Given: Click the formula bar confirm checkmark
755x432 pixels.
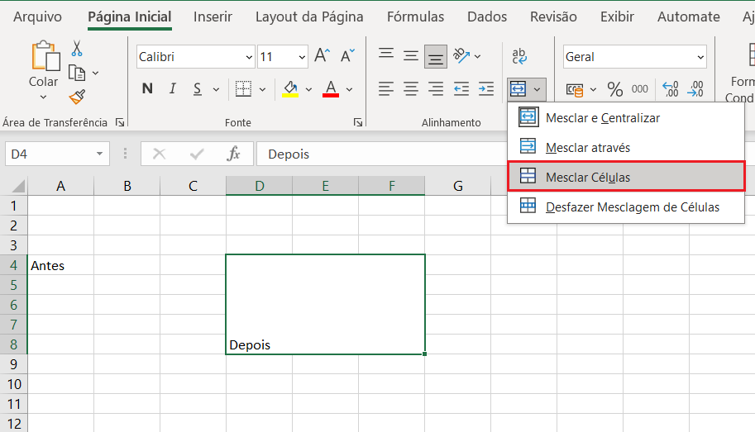Looking at the screenshot, I should [x=197, y=154].
